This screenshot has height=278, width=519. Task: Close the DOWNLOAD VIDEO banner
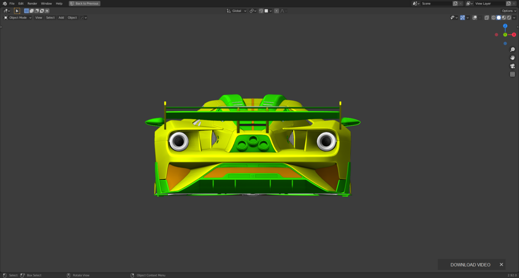coord(501,265)
